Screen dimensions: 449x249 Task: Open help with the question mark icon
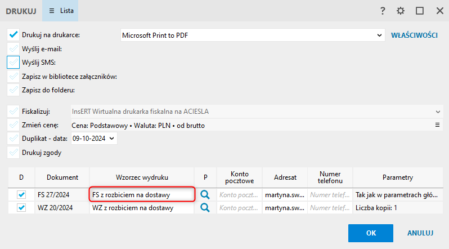pyautogui.click(x=383, y=11)
